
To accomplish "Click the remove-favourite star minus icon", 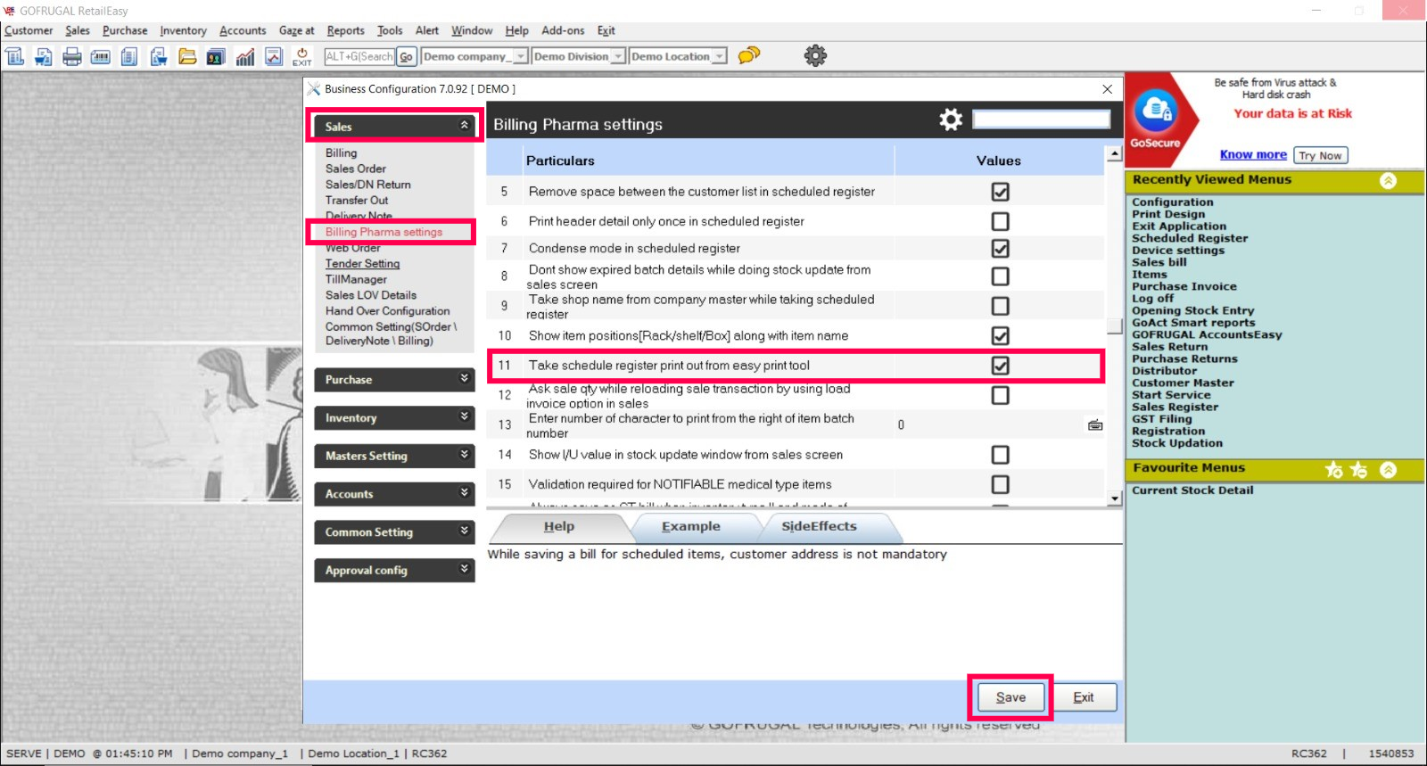I will click(1359, 470).
